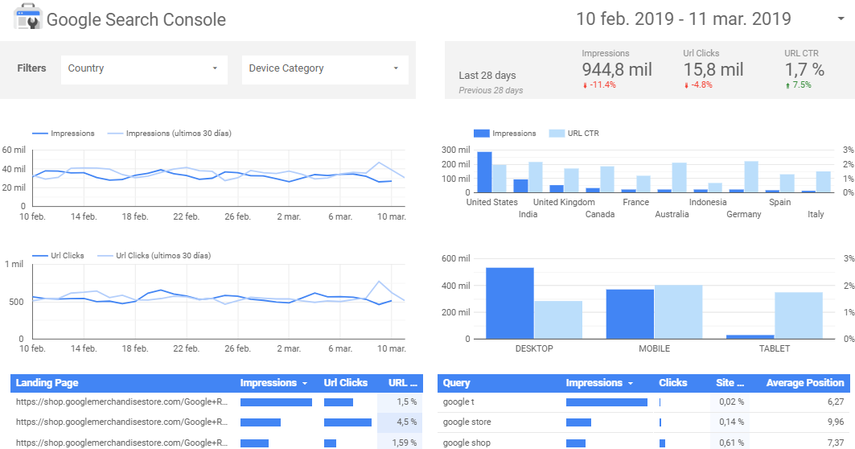Click the Url Clicks total 15,8 mil
Viewport: 855px width, 449px height.
tap(713, 69)
